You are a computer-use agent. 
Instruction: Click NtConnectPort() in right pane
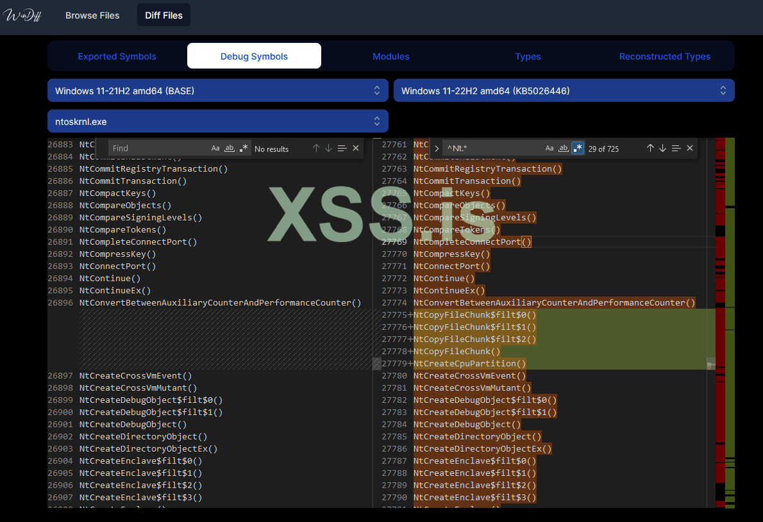[x=451, y=266]
